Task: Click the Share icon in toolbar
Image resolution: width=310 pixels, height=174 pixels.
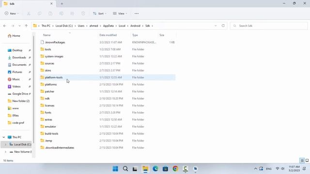Action: coord(72,14)
